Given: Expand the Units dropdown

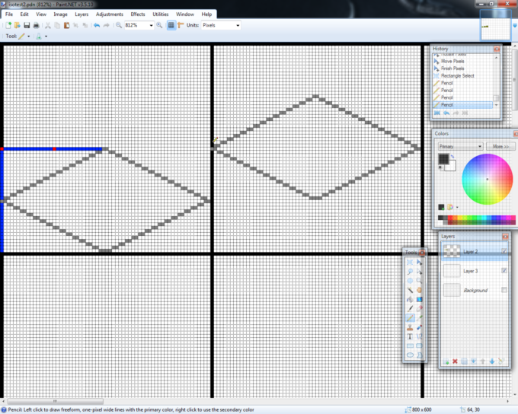Looking at the screenshot, I should [x=238, y=25].
